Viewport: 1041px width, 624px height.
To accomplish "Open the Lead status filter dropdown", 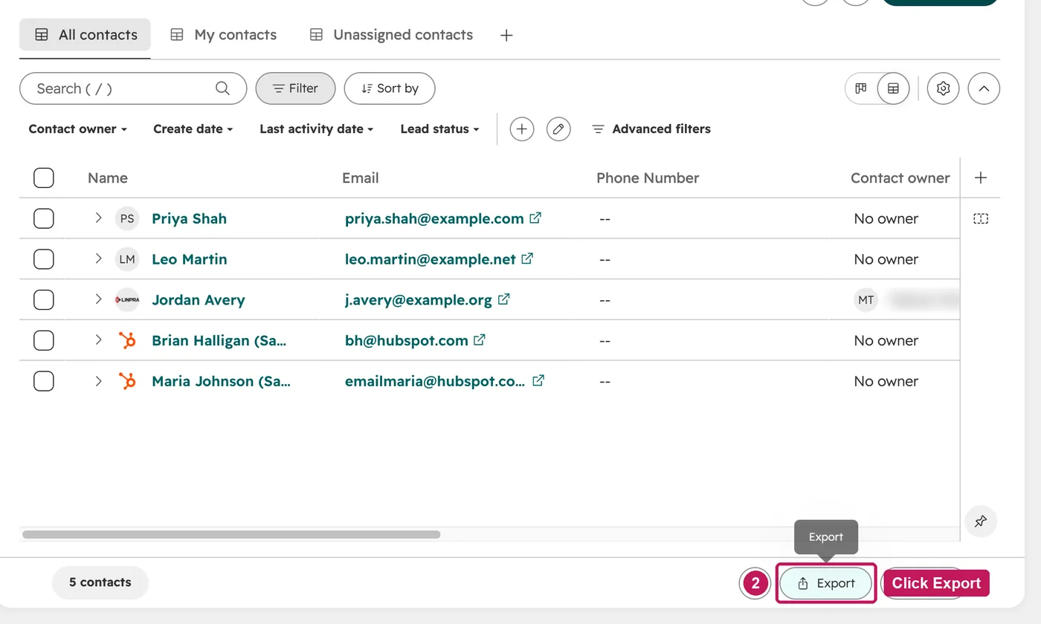I will tap(440, 129).
